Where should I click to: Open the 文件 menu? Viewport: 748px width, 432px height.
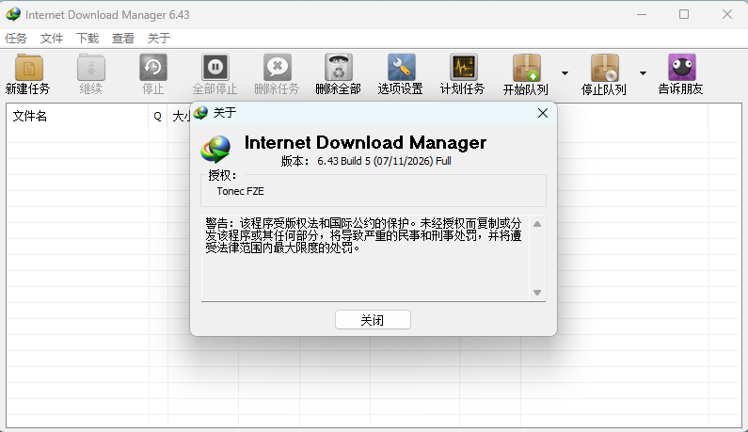click(52, 39)
